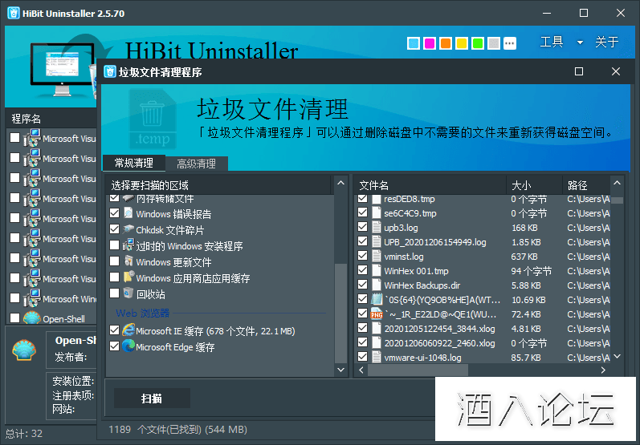Click the Windows 更新文件 icon
Image resolution: width=640 pixels, height=445 pixels.
point(128,262)
